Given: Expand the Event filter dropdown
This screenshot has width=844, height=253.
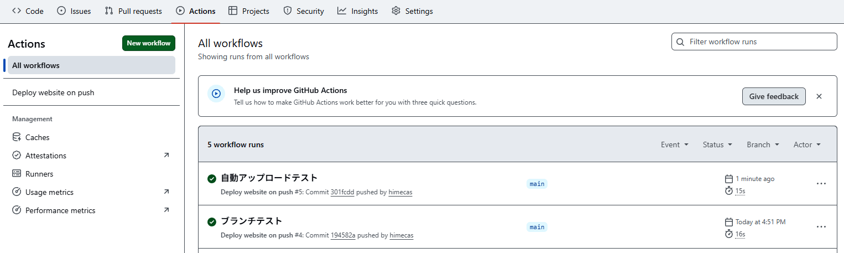Looking at the screenshot, I should (x=675, y=144).
